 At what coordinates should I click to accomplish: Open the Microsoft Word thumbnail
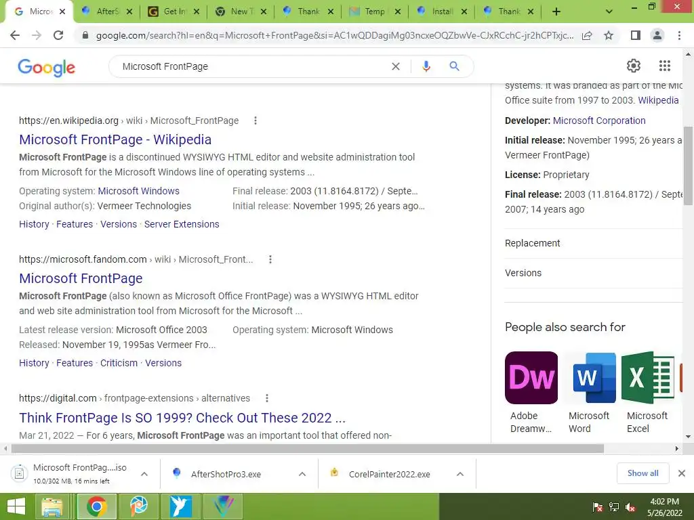(x=590, y=378)
